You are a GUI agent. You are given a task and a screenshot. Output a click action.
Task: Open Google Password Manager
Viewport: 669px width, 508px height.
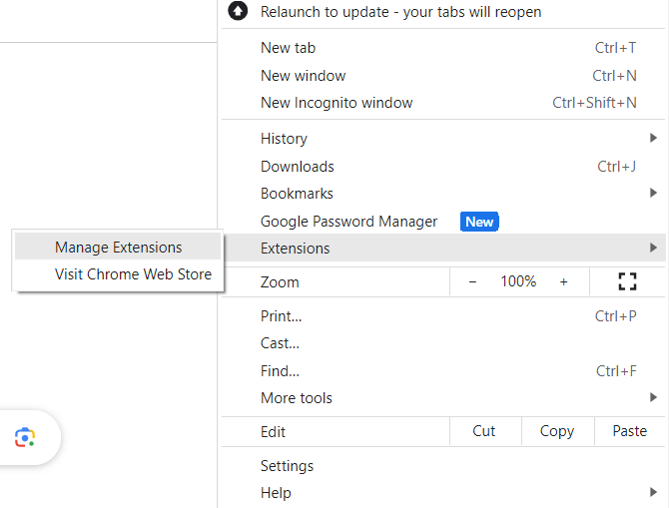[348, 222]
